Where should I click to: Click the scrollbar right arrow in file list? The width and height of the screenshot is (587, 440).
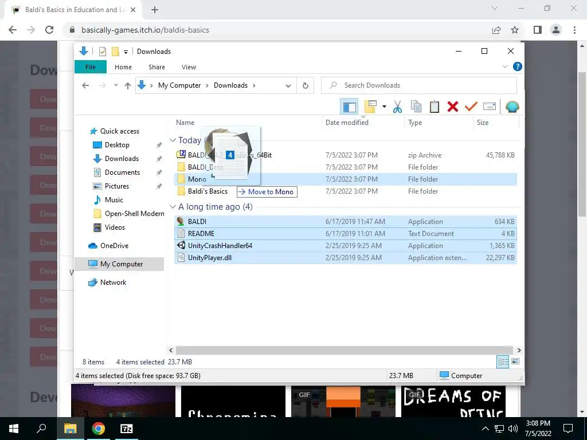coord(519,350)
